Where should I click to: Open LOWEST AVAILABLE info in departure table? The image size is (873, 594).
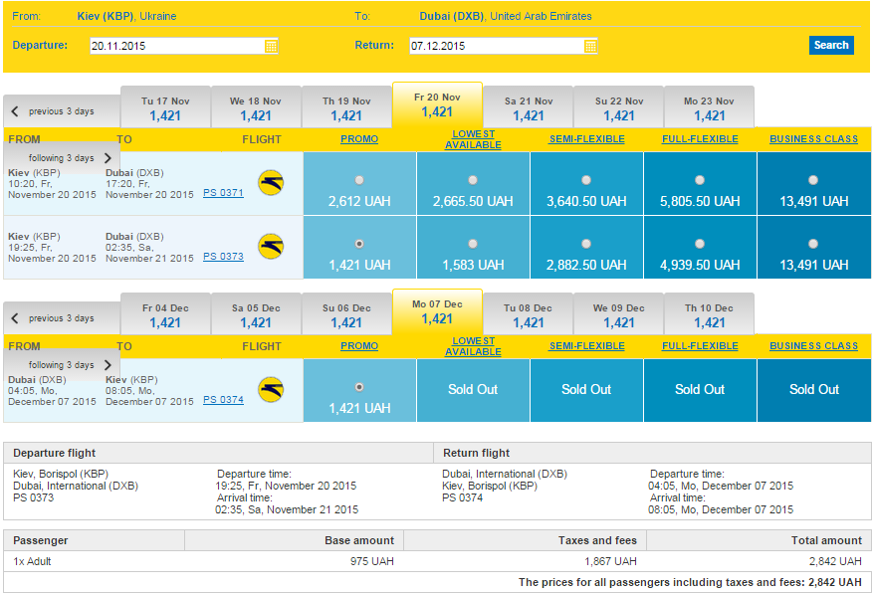473,139
